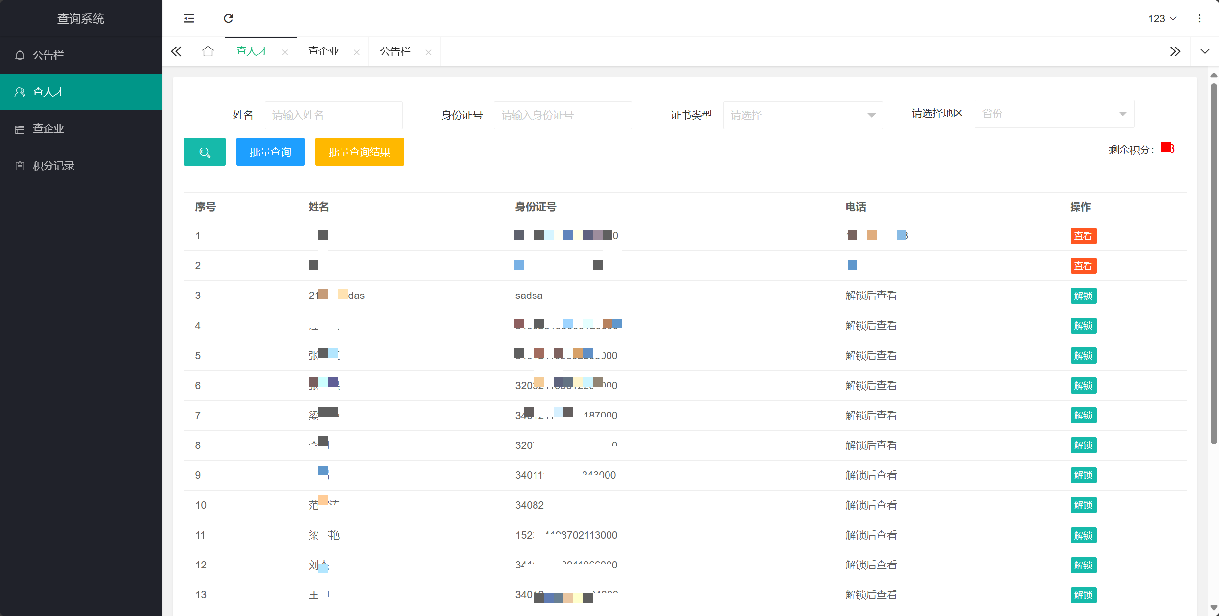1219x616 pixels.
Task: Click the refresh icon in the top bar
Action: click(228, 18)
